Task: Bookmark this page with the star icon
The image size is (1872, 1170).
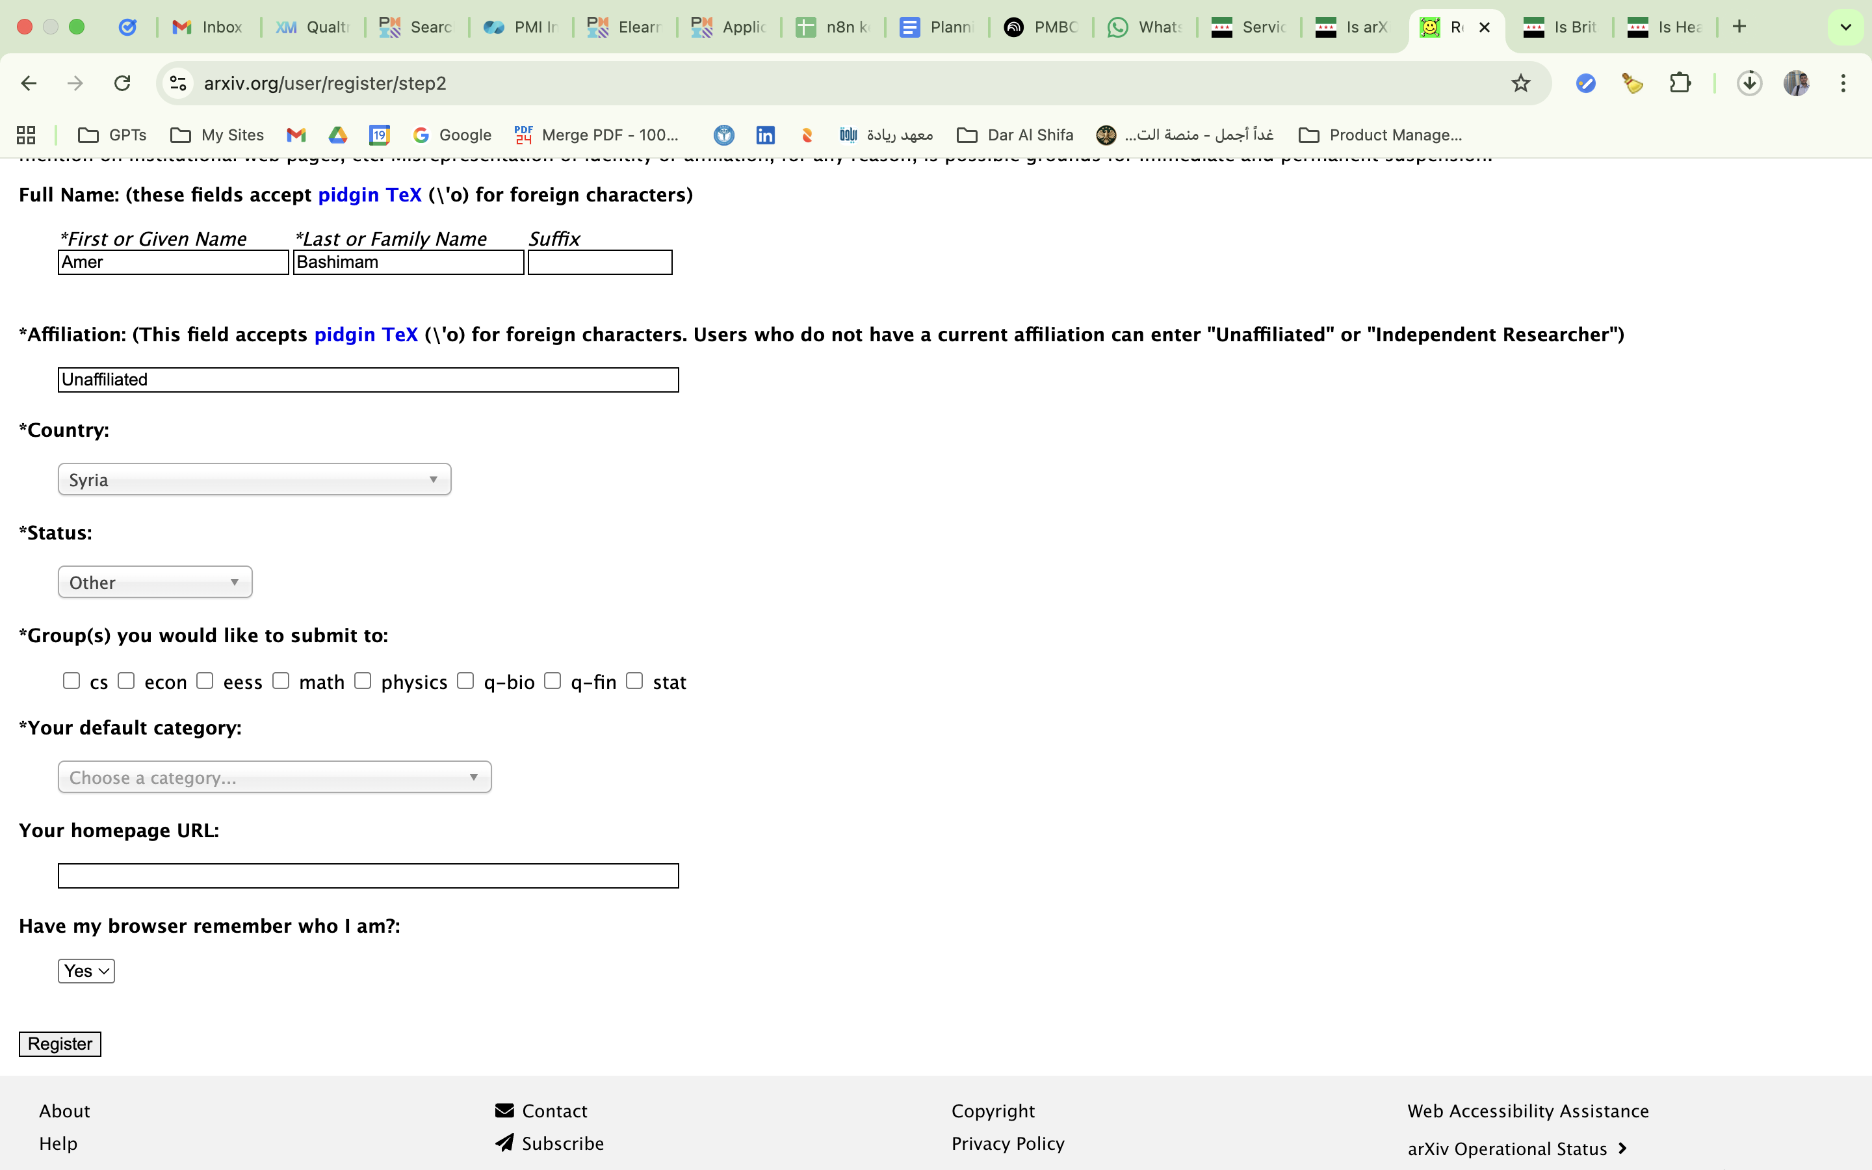Action: (1520, 83)
